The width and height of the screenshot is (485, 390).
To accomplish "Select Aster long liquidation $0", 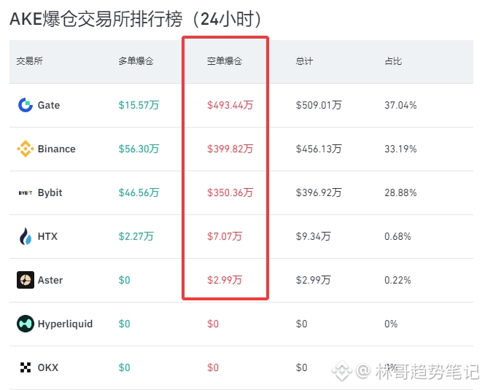I will (x=124, y=280).
